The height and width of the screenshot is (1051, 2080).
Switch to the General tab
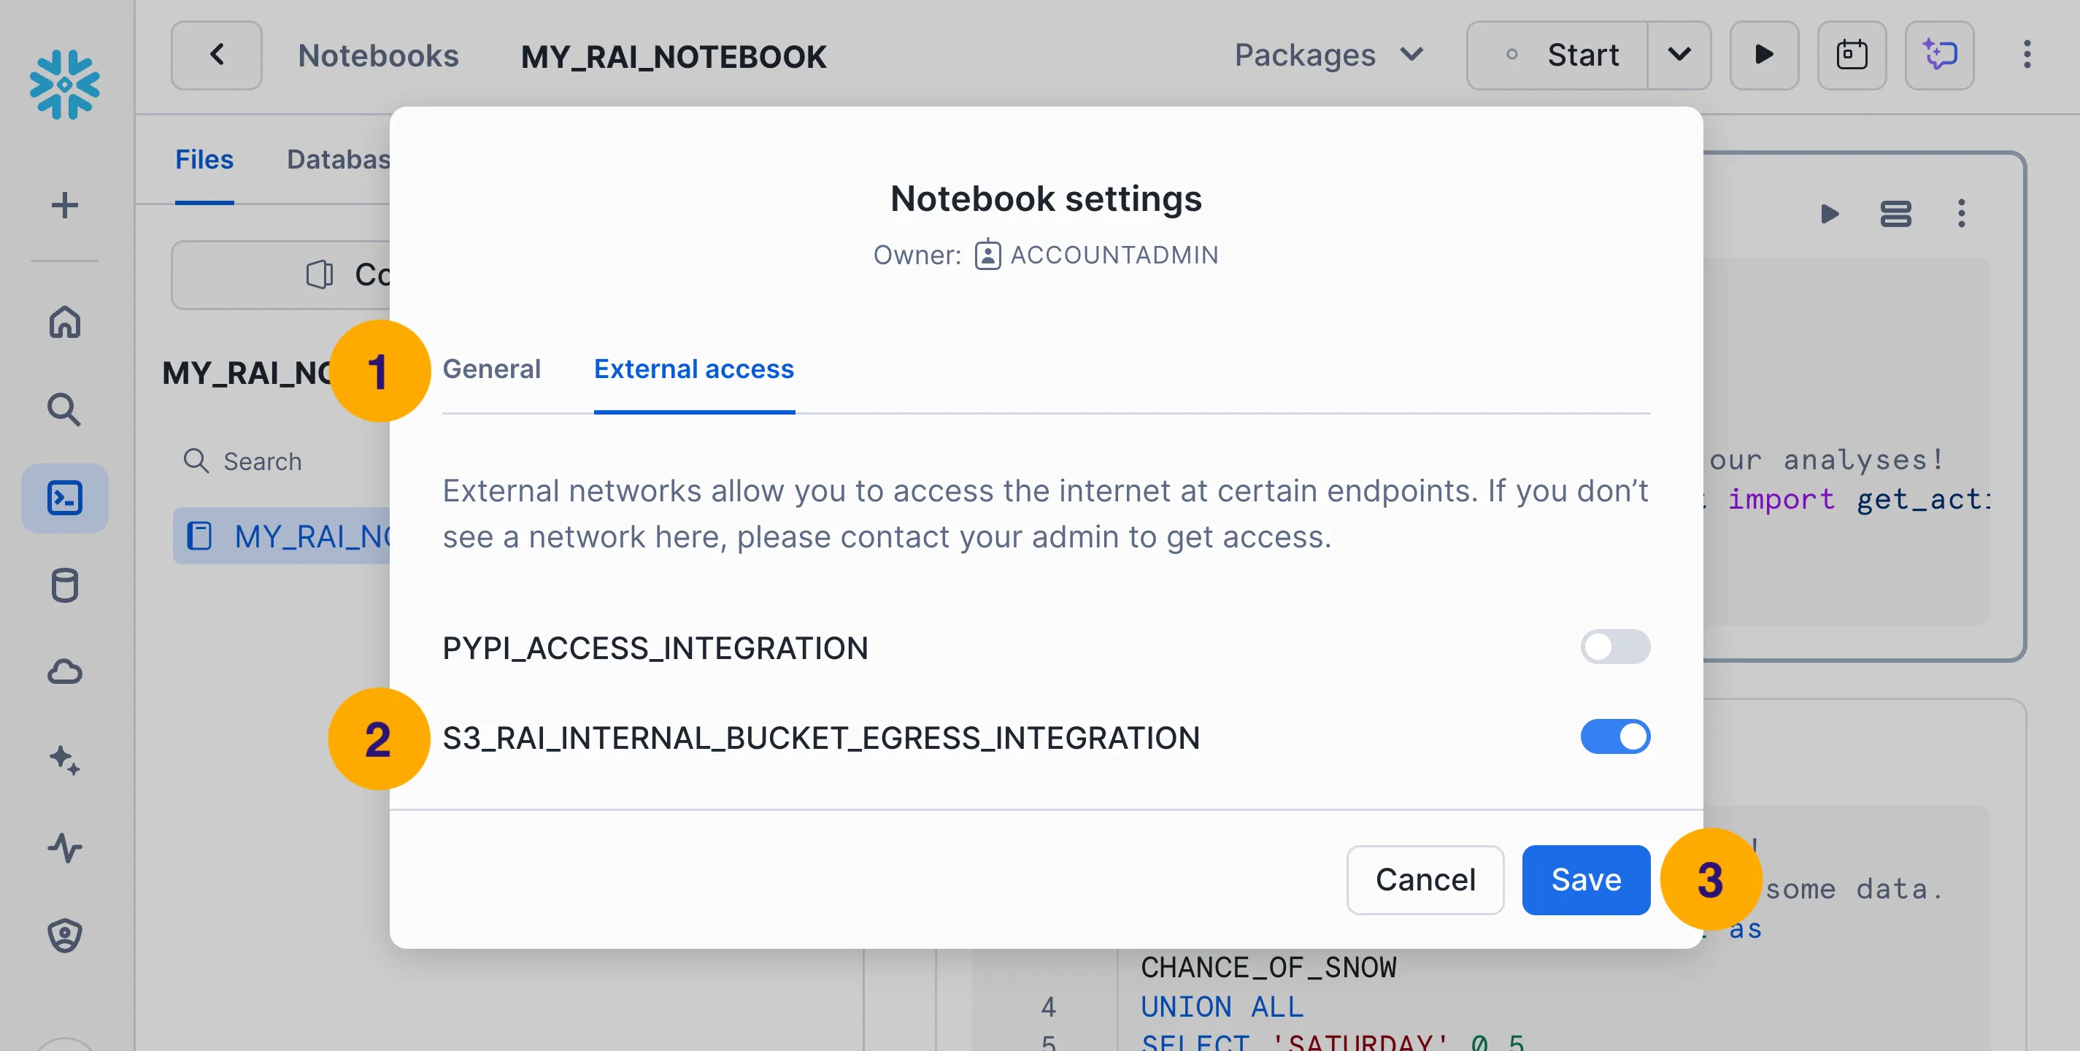coord(492,369)
